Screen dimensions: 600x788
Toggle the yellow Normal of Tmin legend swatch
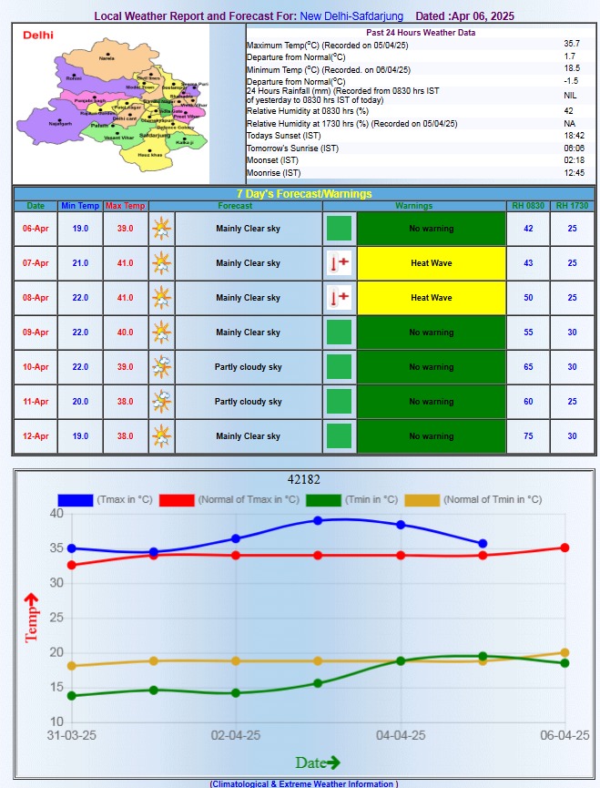click(x=422, y=500)
